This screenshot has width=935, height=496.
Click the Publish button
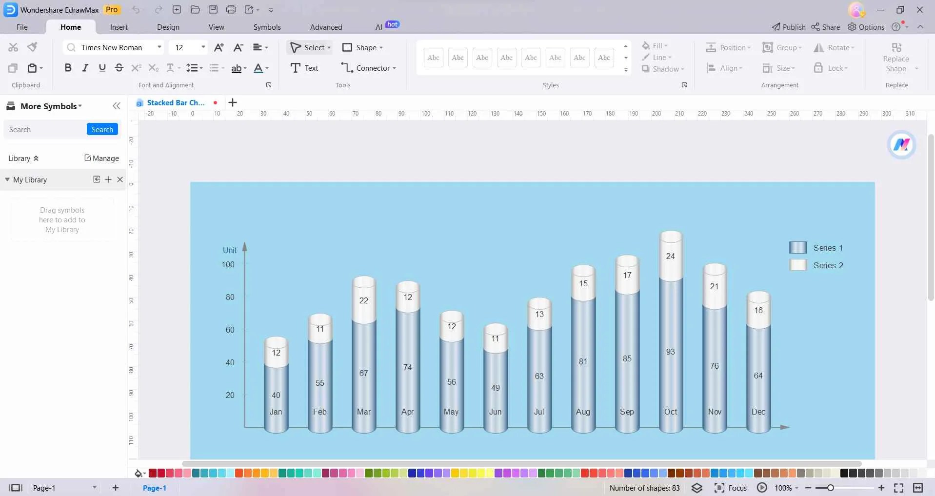point(788,27)
